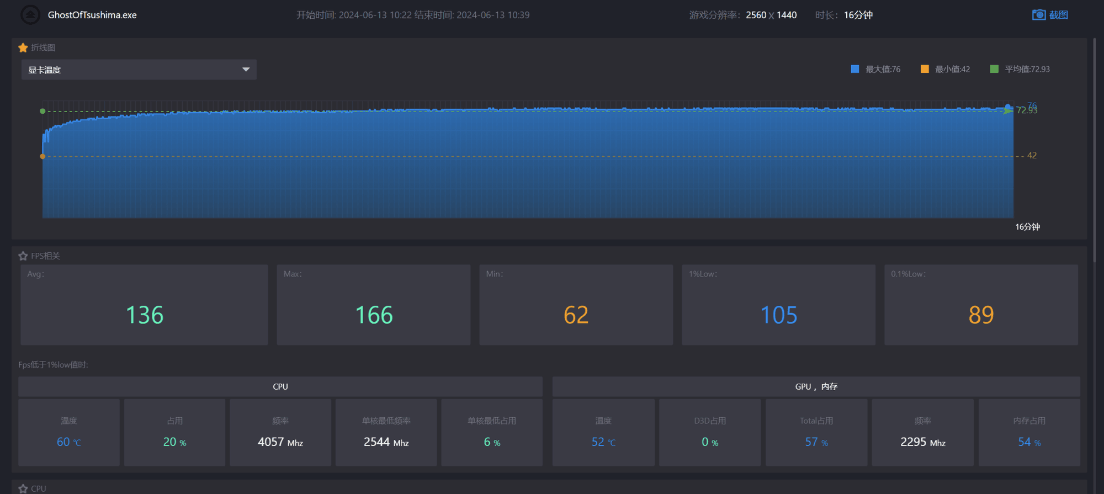This screenshot has width=1104, height=494.
Task: Click the blue 最大值 legend swatch
Action: pyautogui.click(x=854, y=69)
